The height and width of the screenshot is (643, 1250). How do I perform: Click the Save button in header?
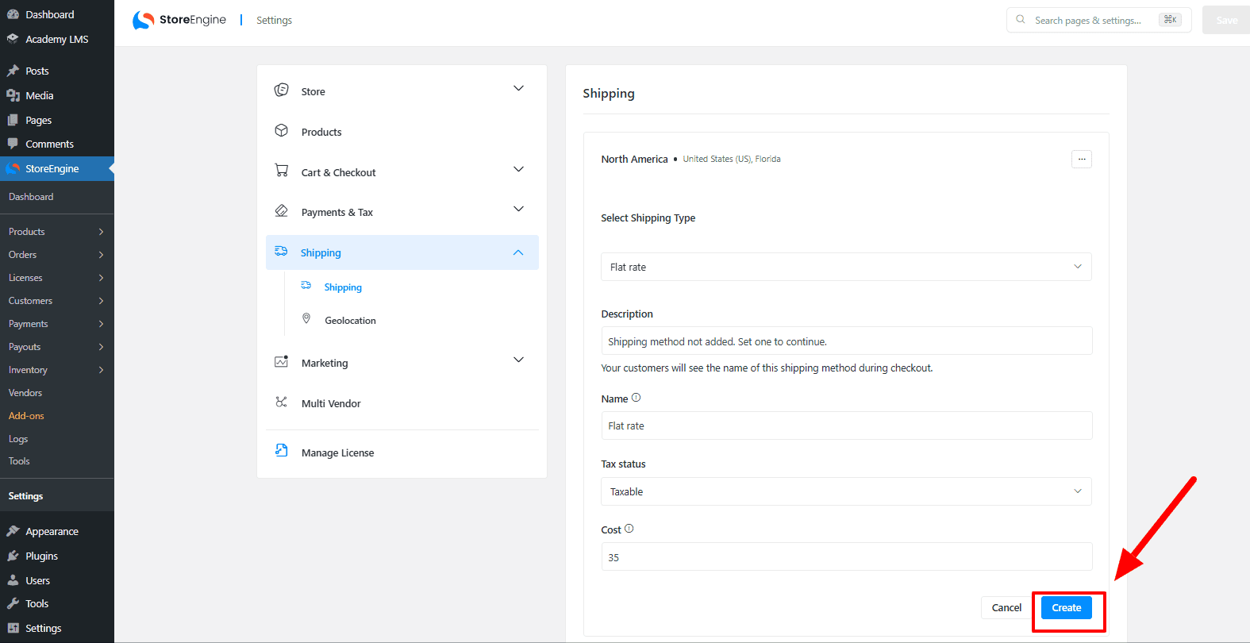1226,20
